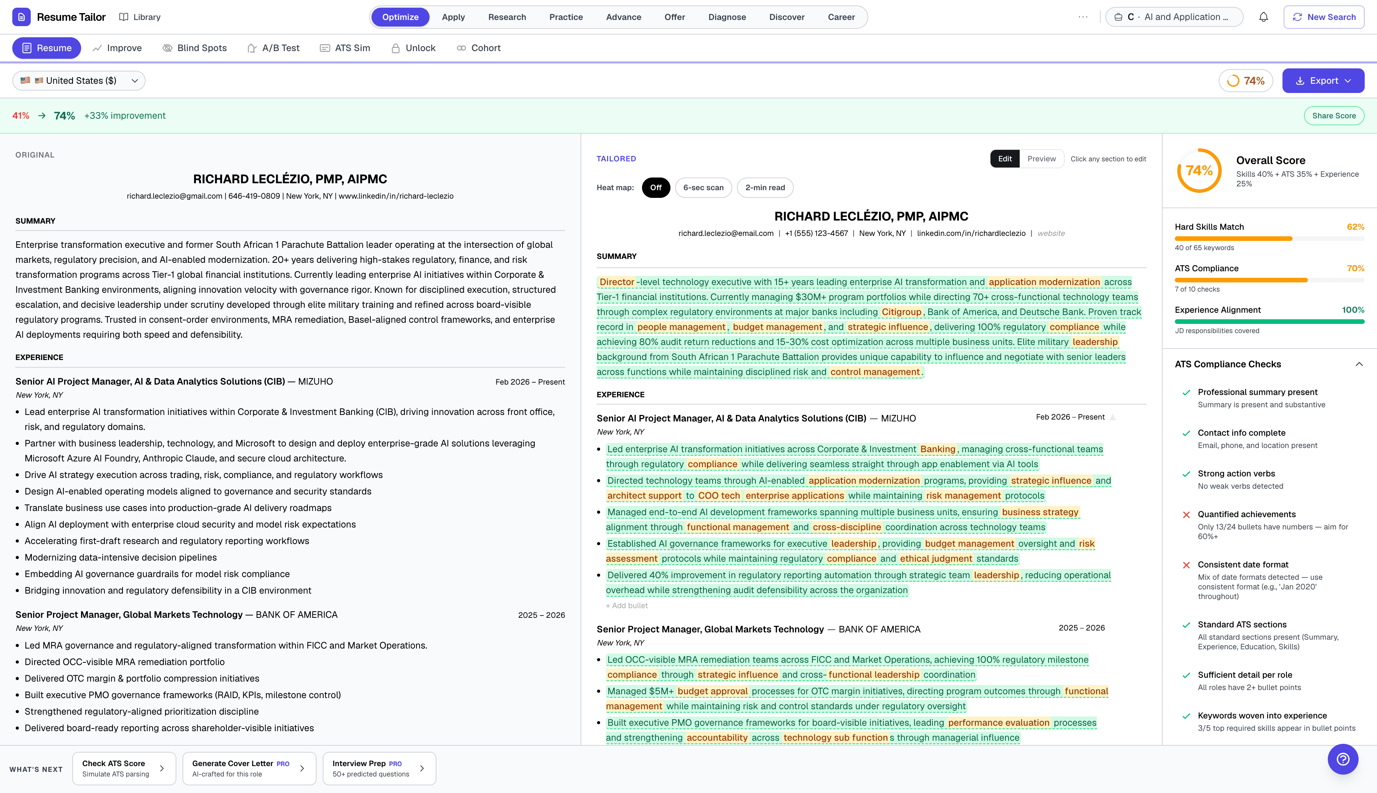Click the briefcase icon in job selector
Image resolution: width=1377 pixels, height=793 pixels.
tap(1118, 17)
